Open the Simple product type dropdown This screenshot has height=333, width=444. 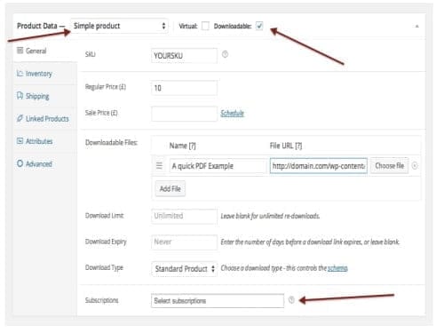pos(119,26)
